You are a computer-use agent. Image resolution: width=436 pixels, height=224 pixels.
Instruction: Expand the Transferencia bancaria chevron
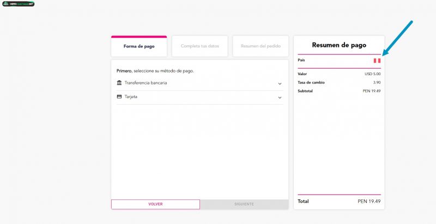[x=280, y=83]
